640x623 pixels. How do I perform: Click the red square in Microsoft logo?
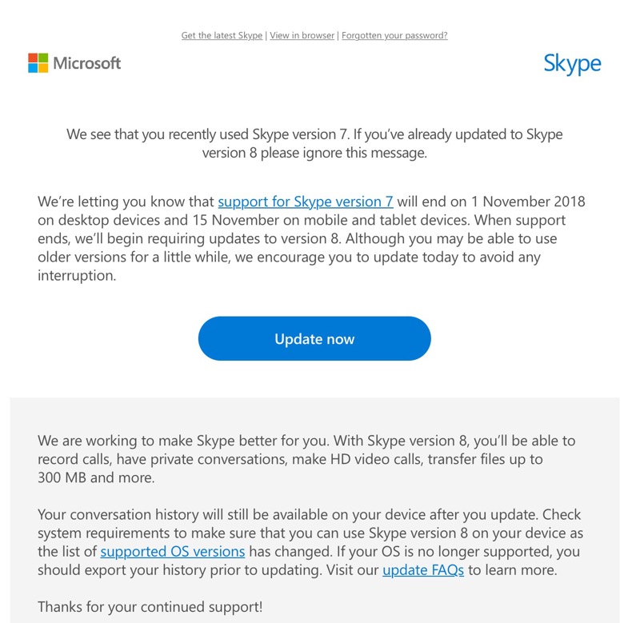click(x=33, y=58)
